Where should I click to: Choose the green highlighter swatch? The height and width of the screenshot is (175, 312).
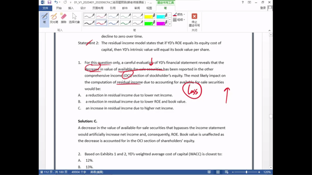150,23
